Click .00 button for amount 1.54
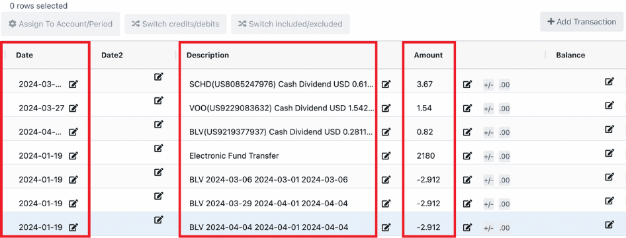This screenshot has height=238, width=626. click(x=504, y=108)
